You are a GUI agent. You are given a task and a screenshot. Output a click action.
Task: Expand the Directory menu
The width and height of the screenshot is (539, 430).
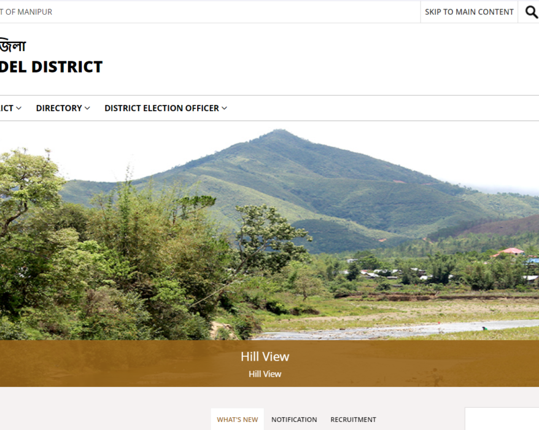point(63,108)
